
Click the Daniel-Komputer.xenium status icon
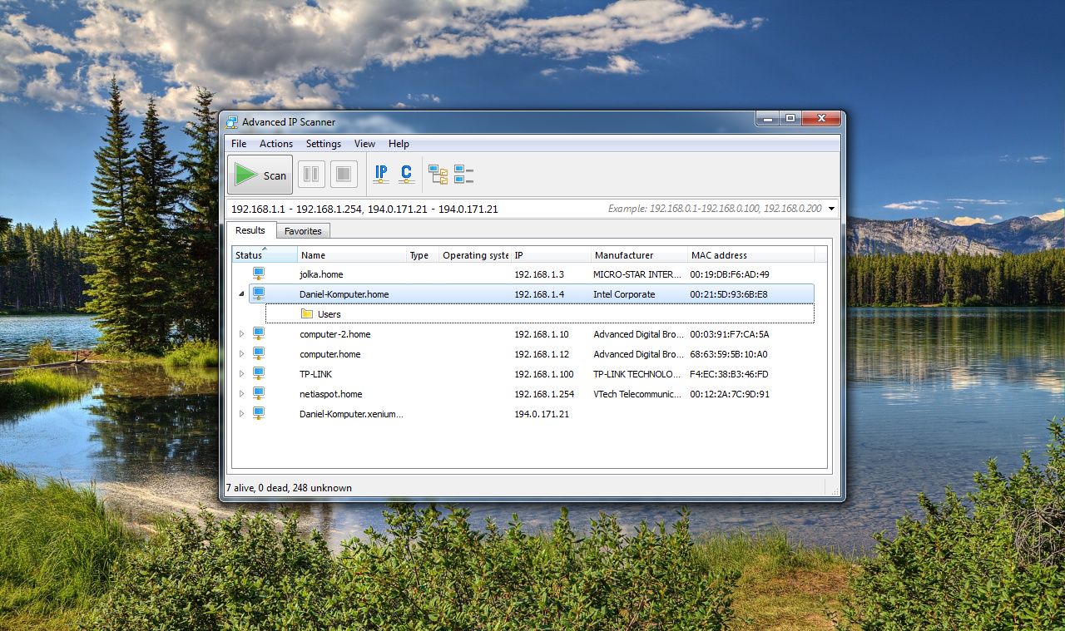[259, 413]
